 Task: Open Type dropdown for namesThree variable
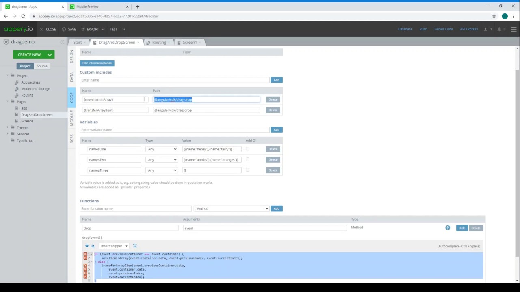pos(162,170)
